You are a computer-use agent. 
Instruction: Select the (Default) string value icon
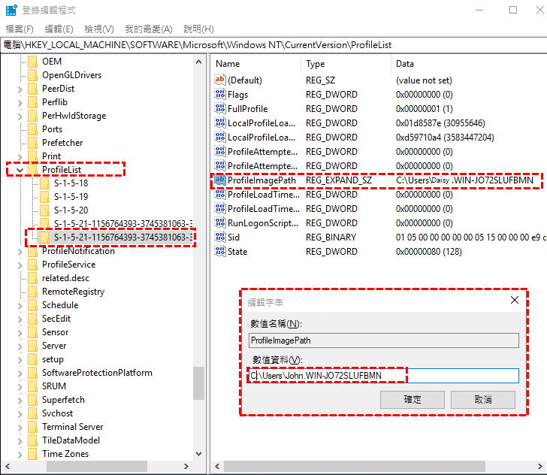(x=219, y=80)
